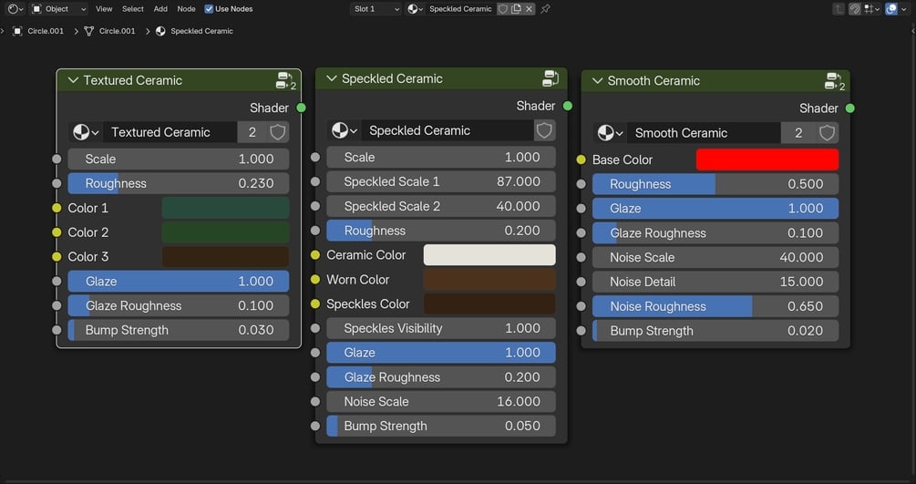Screen dimensions: 916x484
Task: Collapse the Textured Ceramic node
Action: pyautogui.click(x=72, y=80)
